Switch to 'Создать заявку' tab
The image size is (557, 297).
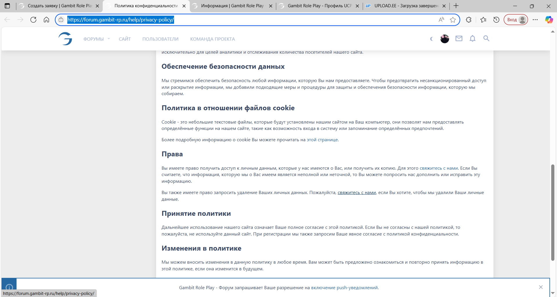(59, 6)
